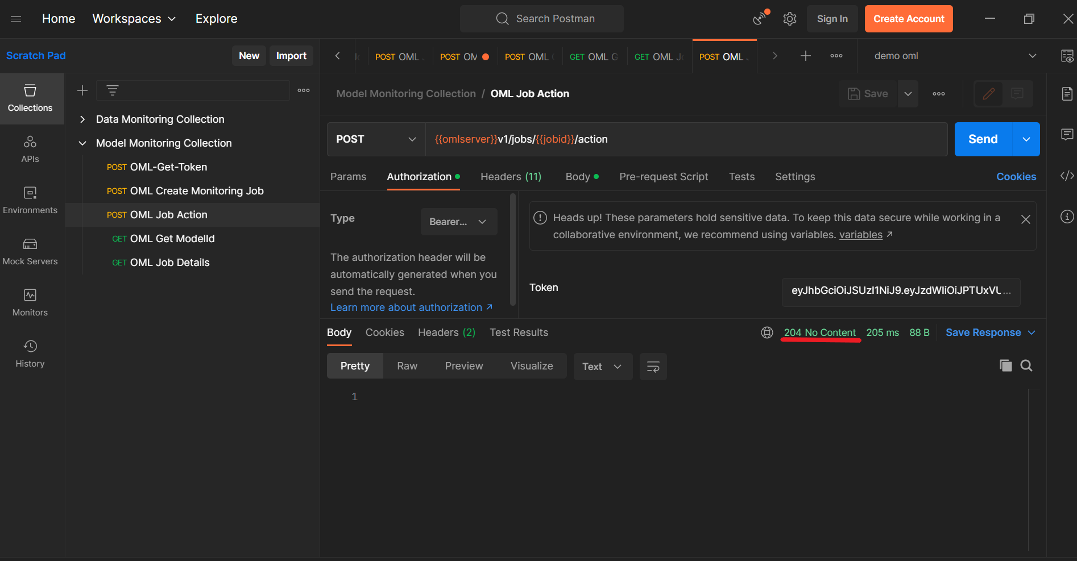Open the Tests tab
Viewport: 1077px width, 561px height.
click(x=742, y=177)
